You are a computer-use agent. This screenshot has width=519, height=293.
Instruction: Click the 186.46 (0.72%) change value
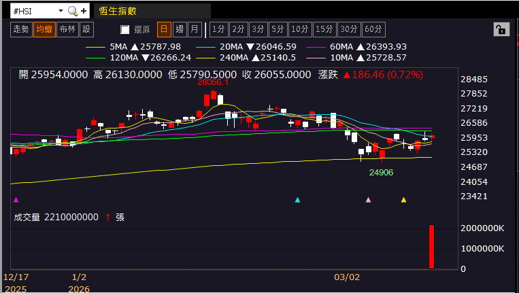387,75
